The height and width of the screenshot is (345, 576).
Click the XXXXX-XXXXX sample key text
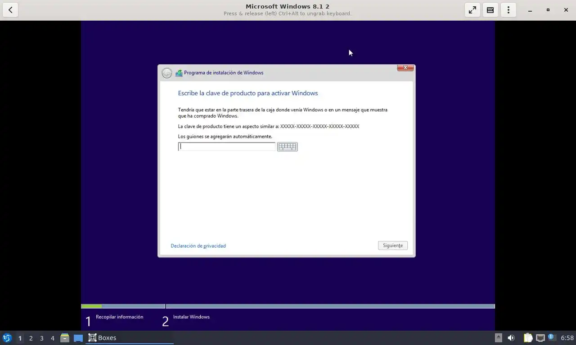(319, 126)
